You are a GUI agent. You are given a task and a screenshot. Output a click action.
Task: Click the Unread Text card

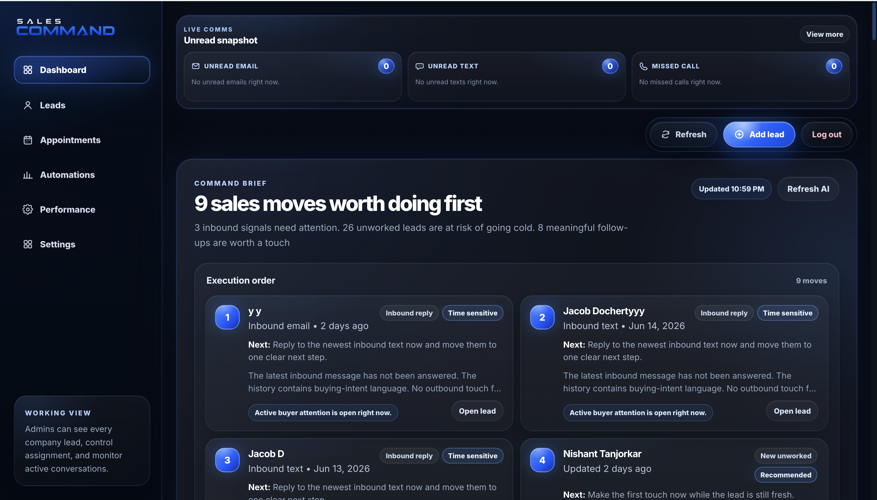tap(517, 76)
